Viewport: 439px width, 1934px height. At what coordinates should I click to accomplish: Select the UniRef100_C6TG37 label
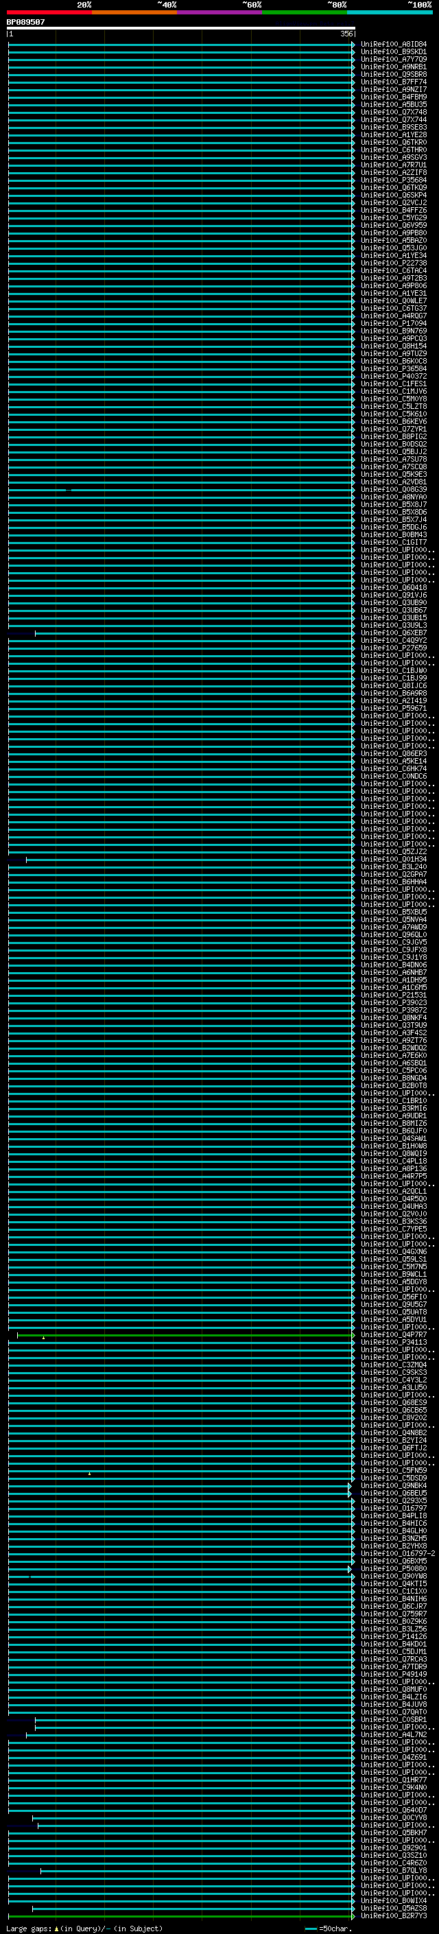[393, 308]
